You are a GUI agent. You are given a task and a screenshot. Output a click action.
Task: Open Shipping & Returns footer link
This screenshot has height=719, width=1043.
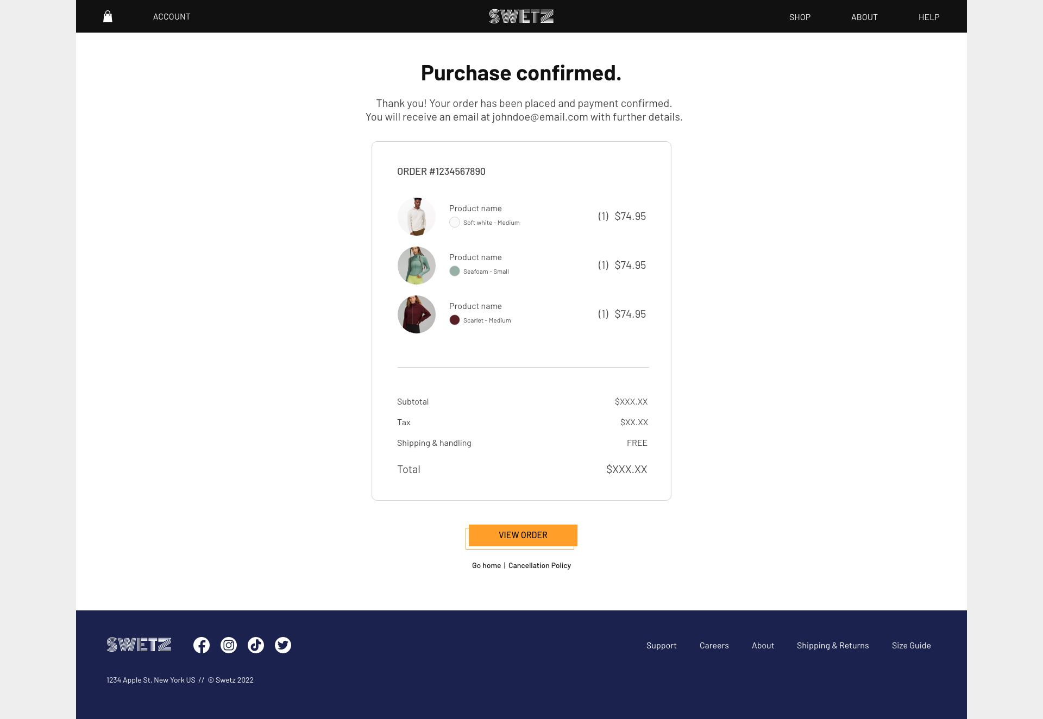(833, 646)
